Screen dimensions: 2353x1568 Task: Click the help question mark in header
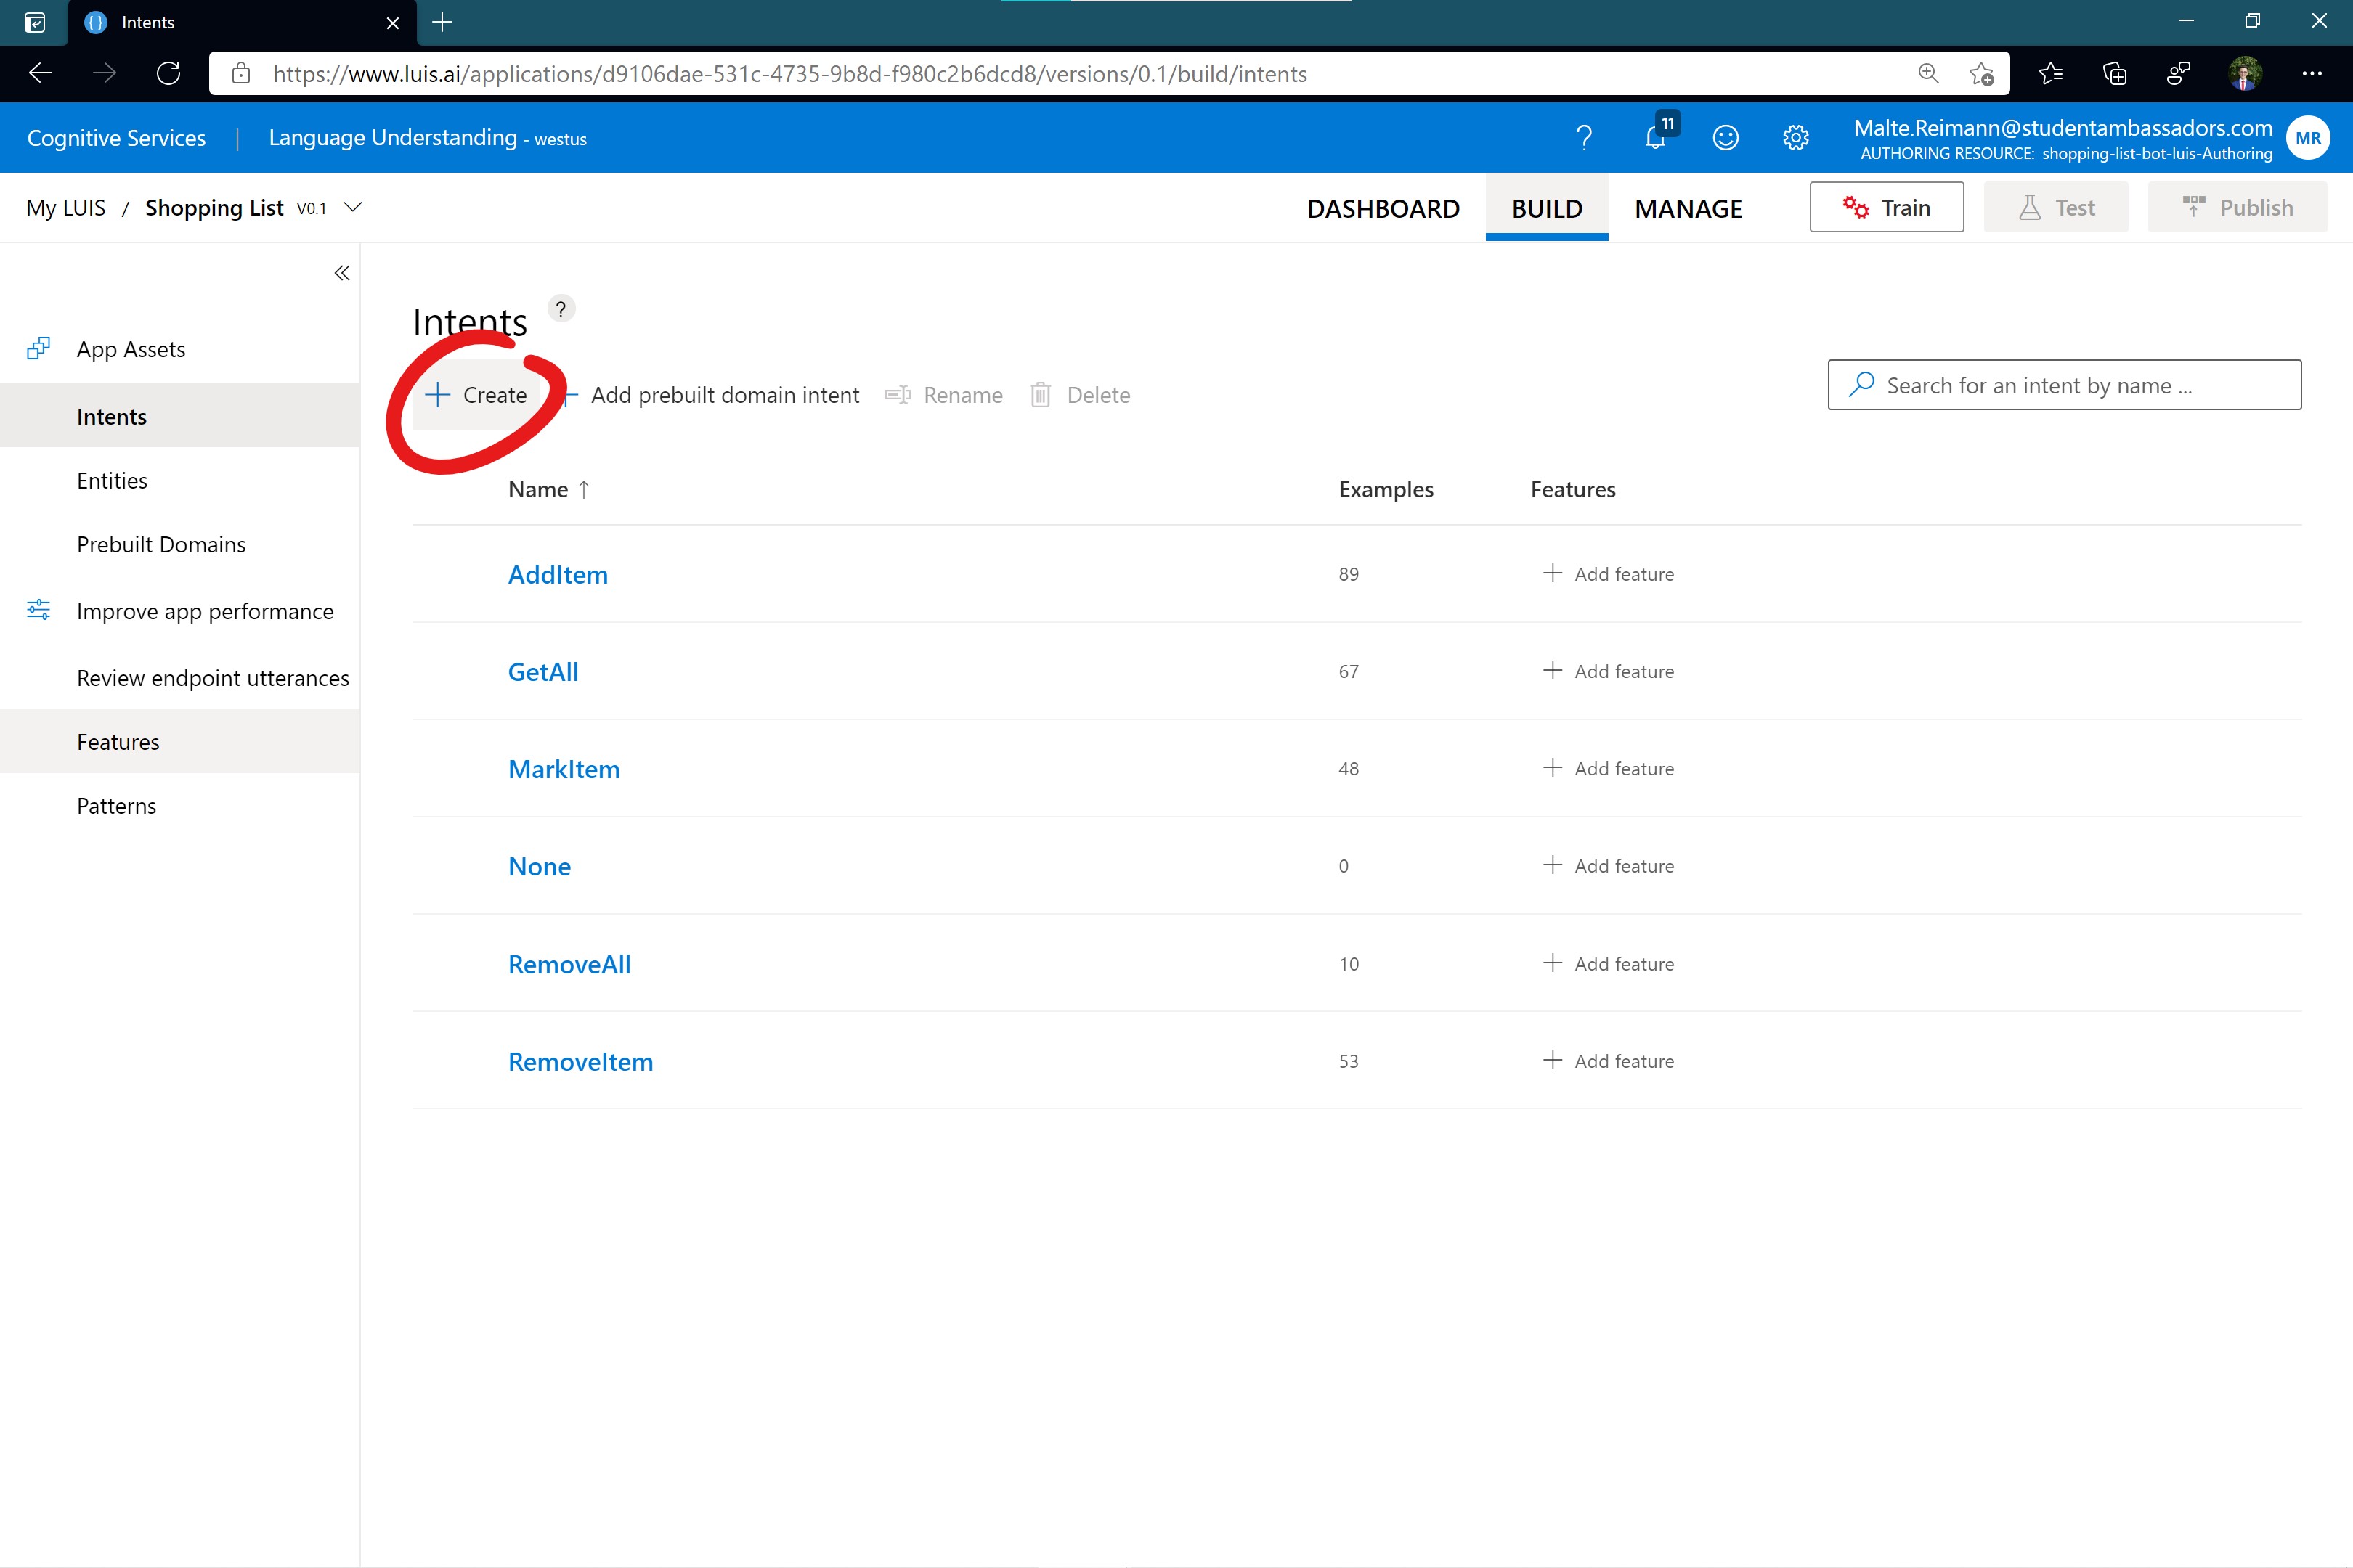(1584, 137)
